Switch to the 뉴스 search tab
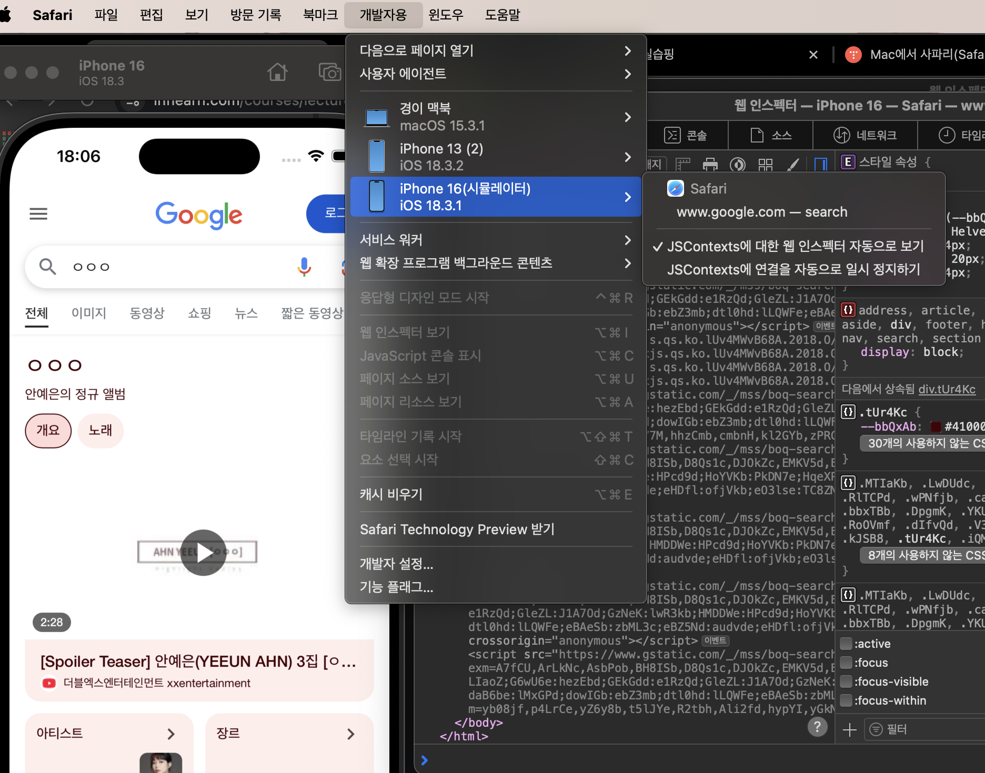The image size is (985, 773). (x=246, y=313)
